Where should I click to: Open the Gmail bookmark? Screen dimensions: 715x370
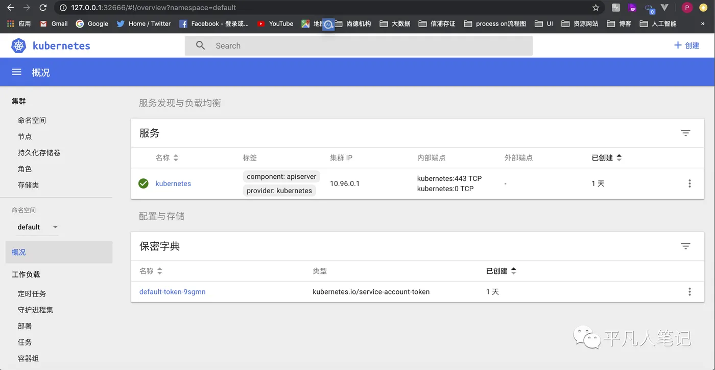click(54, 24)
